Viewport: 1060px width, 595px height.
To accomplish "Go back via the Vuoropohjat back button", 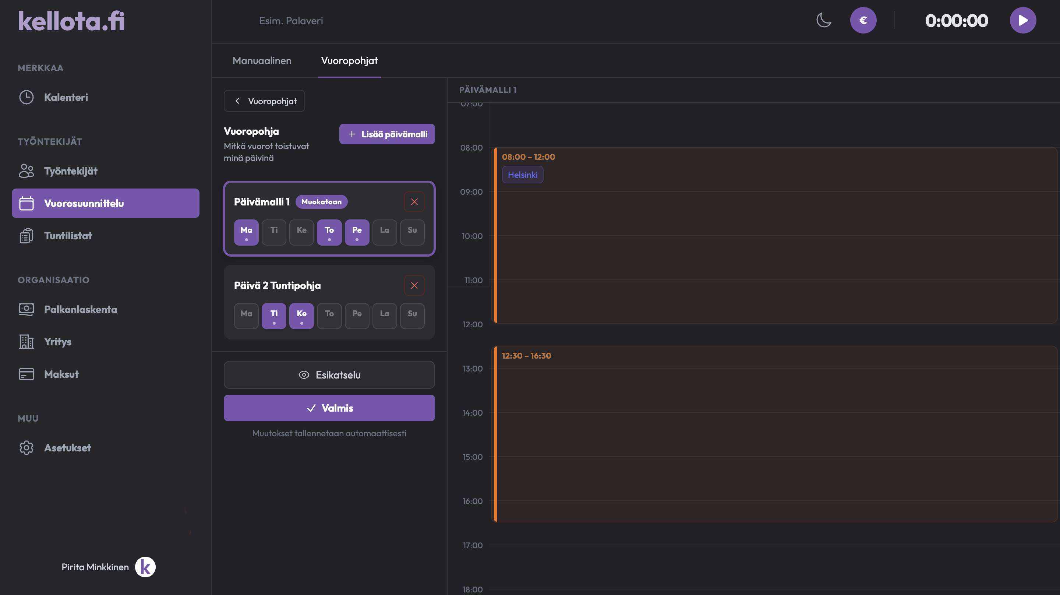I will coord(264,101).
